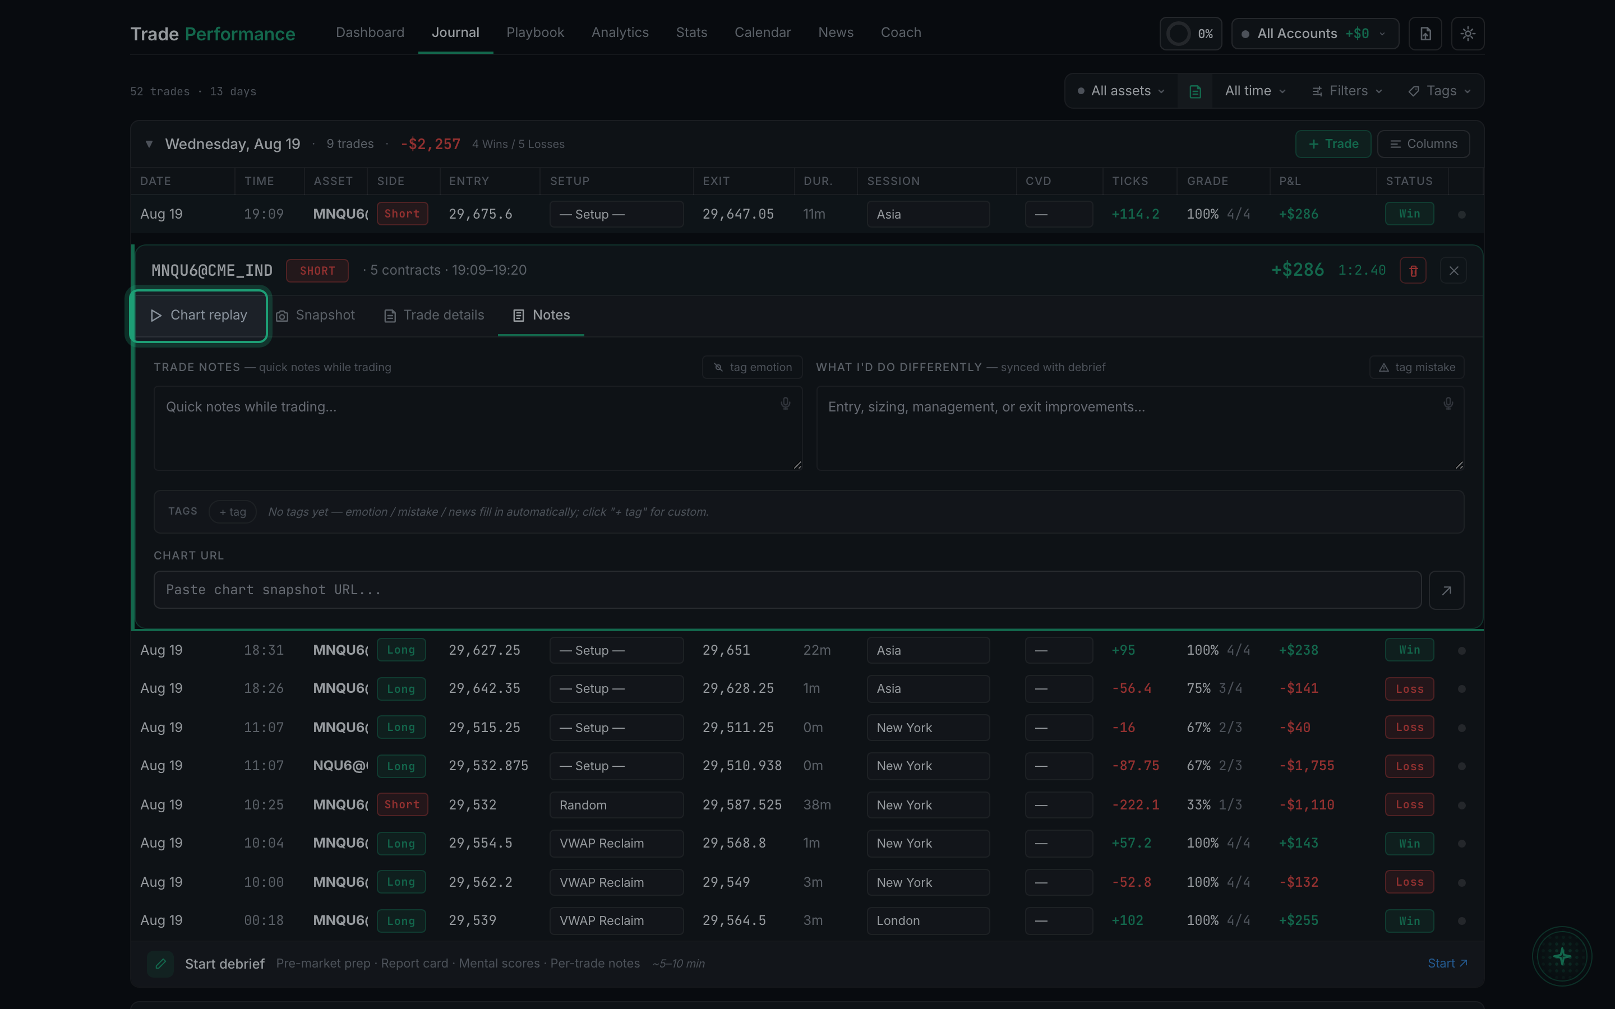
Task: Open the All assets dropdown
Action: 1121,91
